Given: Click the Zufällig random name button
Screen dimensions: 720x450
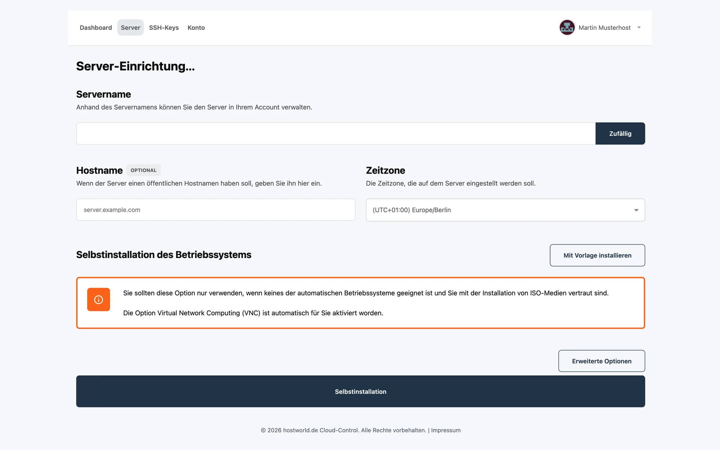Looking at the screenshot, I should pyautogui.click(x=620, y=133).
